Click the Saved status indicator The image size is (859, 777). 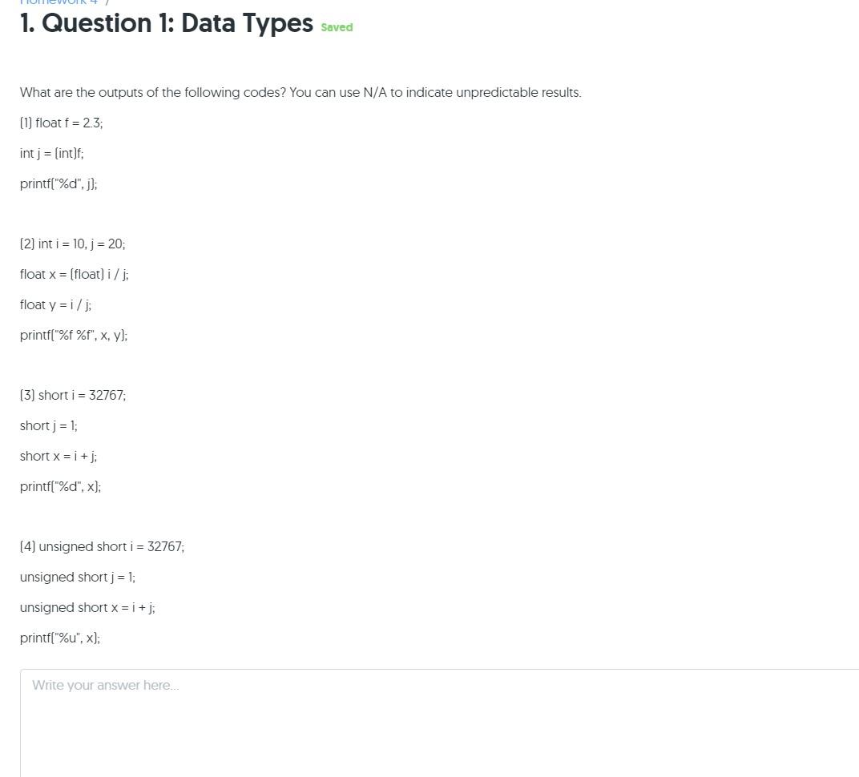[x=336, y=27]
